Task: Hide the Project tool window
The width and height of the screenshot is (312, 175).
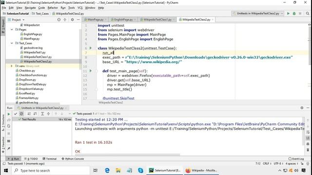Action: [x=78, y=19]
